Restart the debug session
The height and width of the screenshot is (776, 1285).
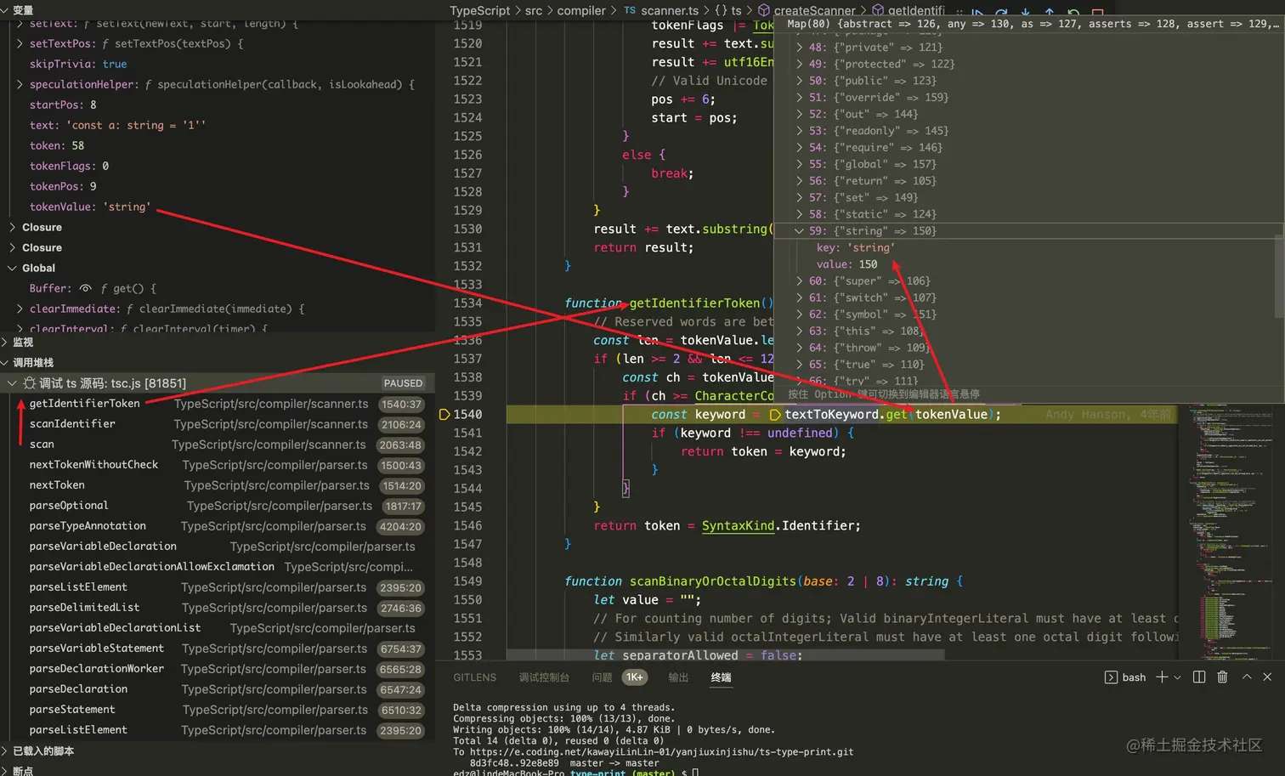coord(1073,11)
